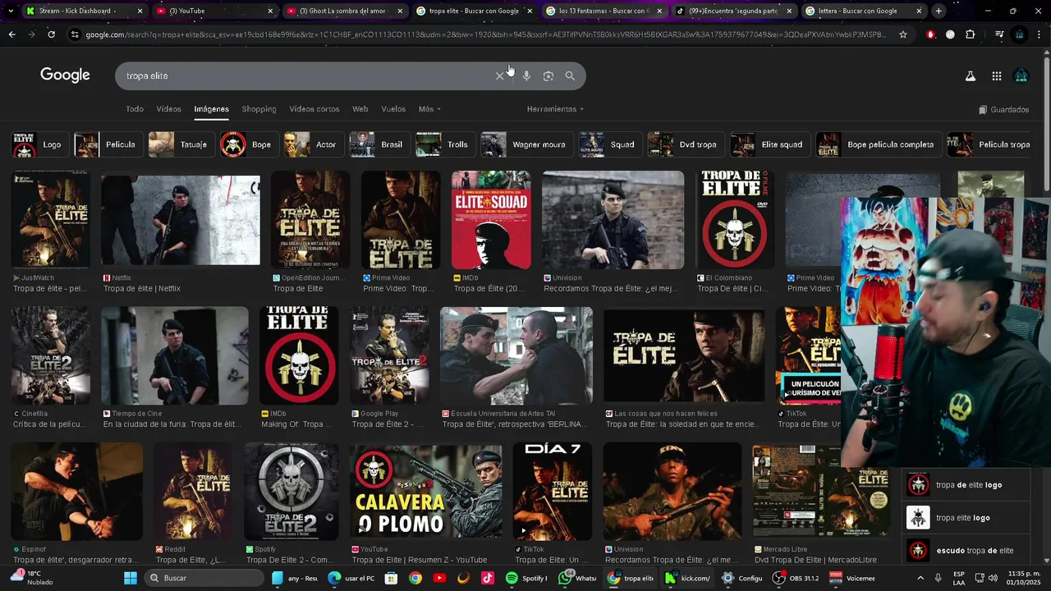This screenshot has height=591, width=1051.
Task: Open the Google apps grid
Action: [x=996, y=76]
